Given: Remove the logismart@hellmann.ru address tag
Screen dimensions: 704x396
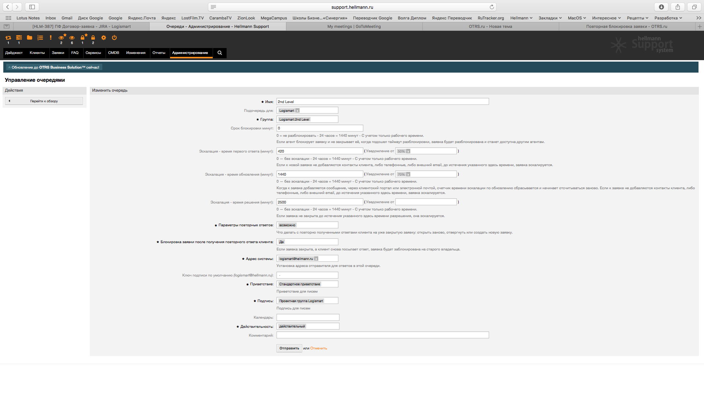Looking at the screenshot, I should click(316, 259).
